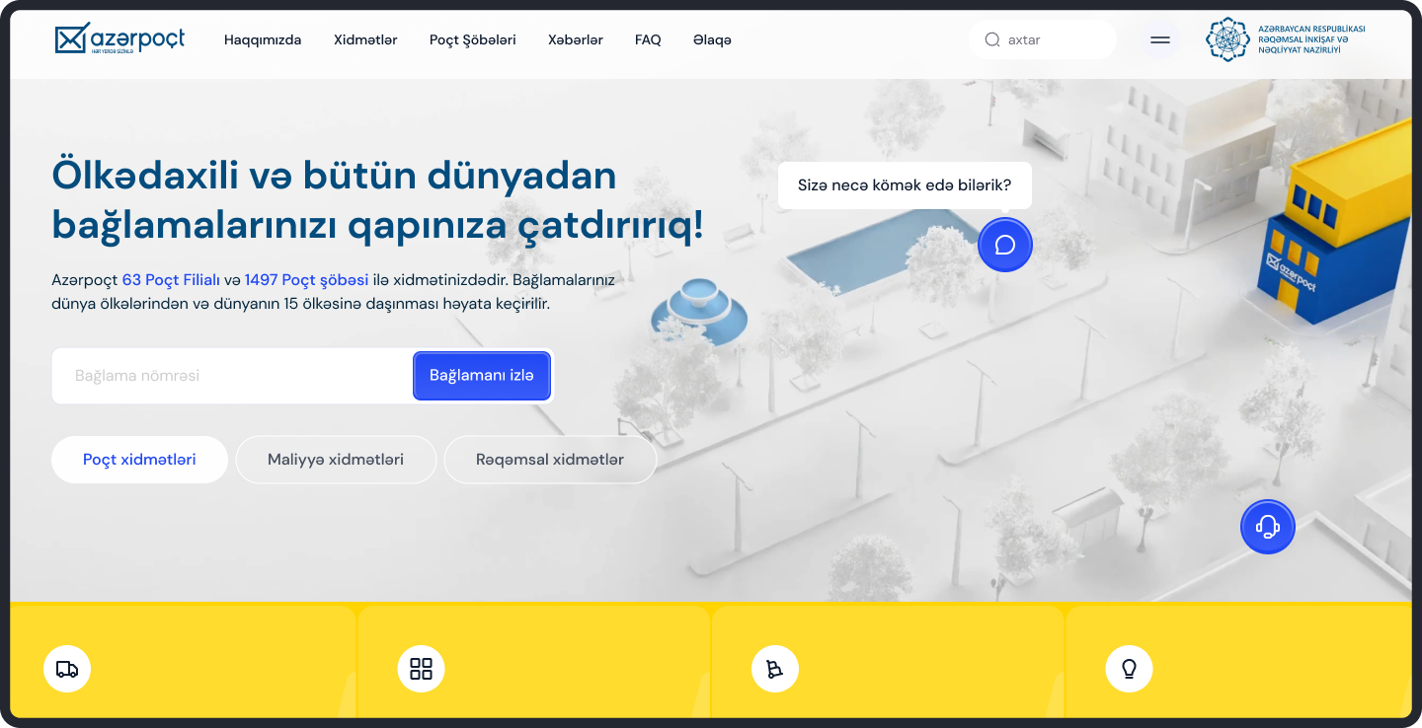The width and height of the screenshot is (1422, 728).
Task: Click Bağlamanı izlə button
Action: pos(482,376)
